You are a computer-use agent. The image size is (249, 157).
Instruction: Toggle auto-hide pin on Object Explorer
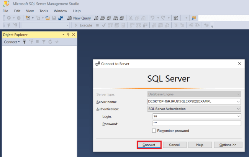point(68,35)
